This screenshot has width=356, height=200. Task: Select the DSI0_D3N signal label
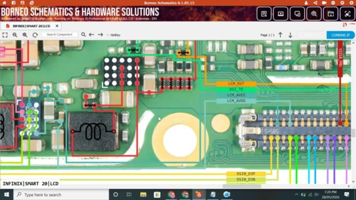tap(246, 179)
